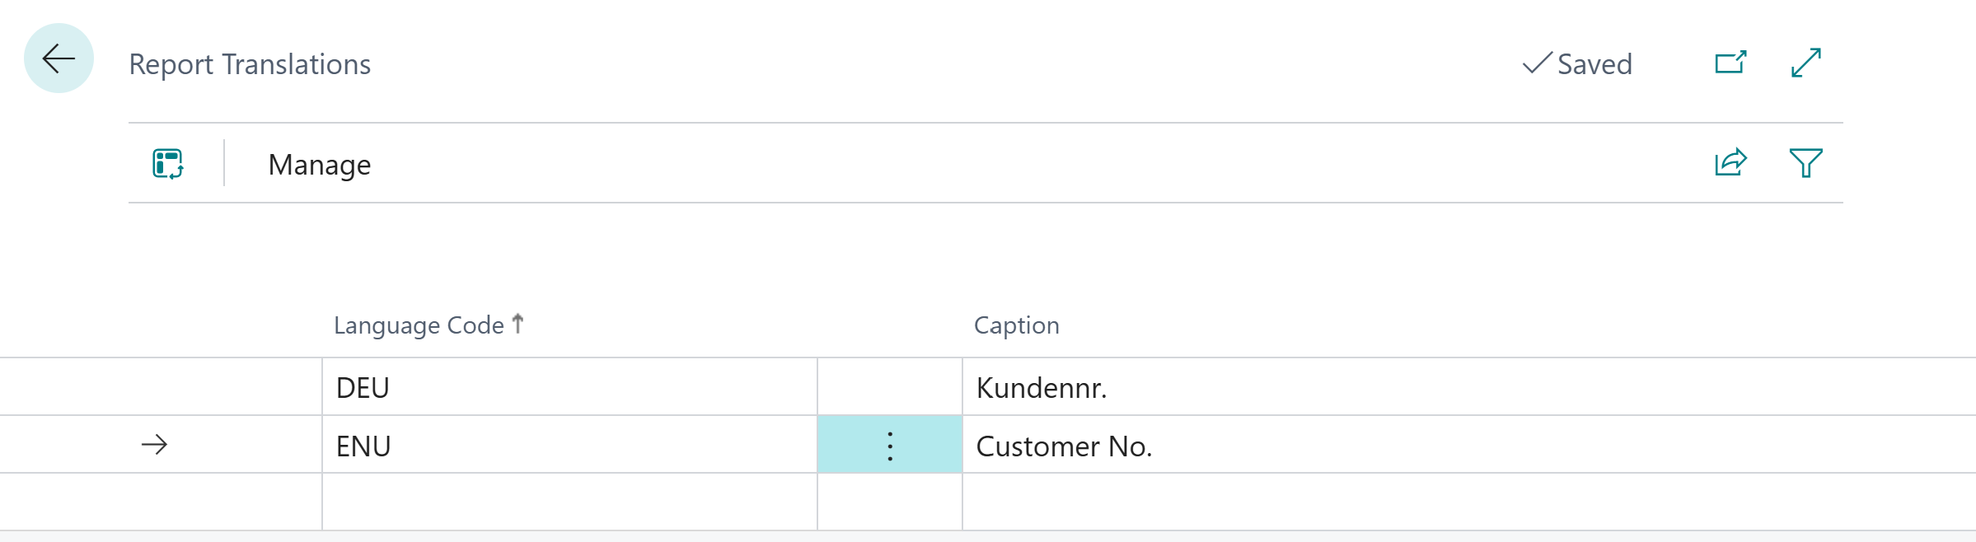
Task: Select the DEU language code cell
Action: 569,387
